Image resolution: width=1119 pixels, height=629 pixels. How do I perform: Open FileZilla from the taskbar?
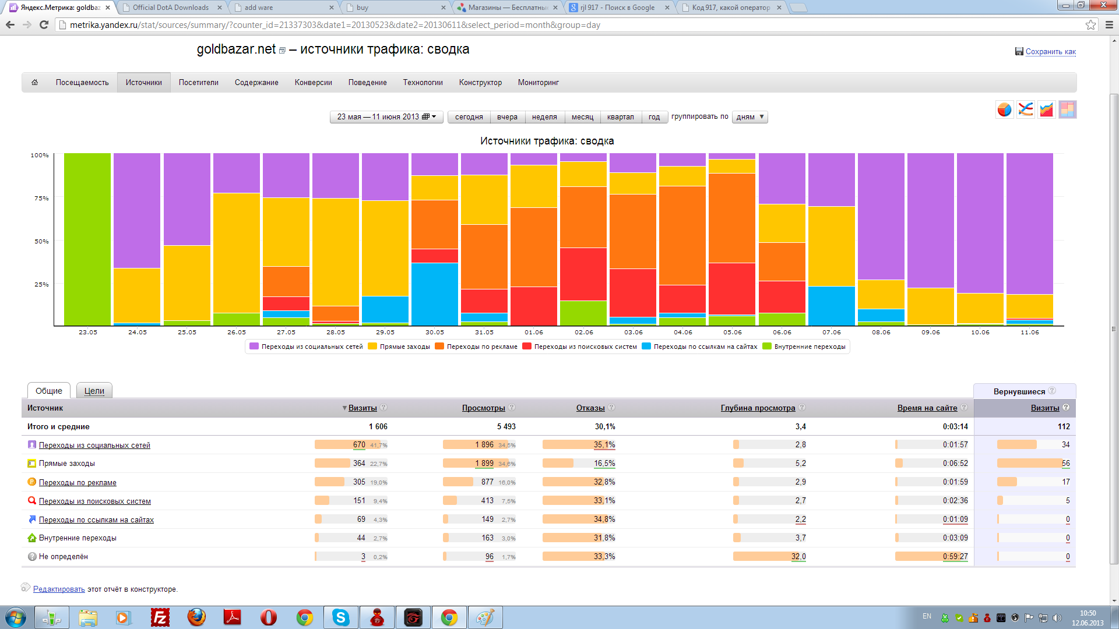click(160, 617)
